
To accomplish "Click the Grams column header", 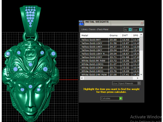I will tap(114, 35).
